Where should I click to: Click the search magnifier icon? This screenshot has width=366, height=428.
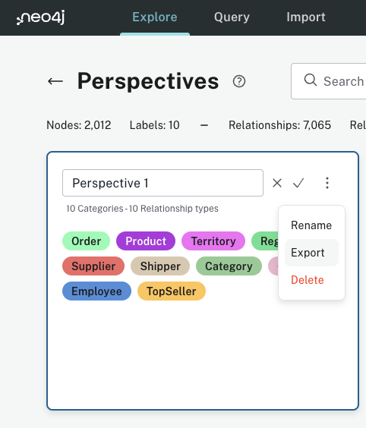311,80
